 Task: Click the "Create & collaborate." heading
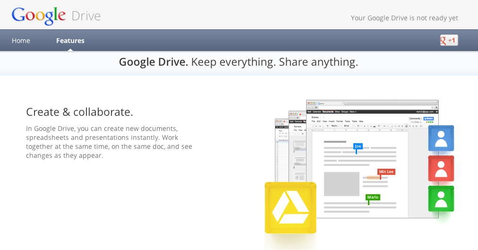coord(79,112)
